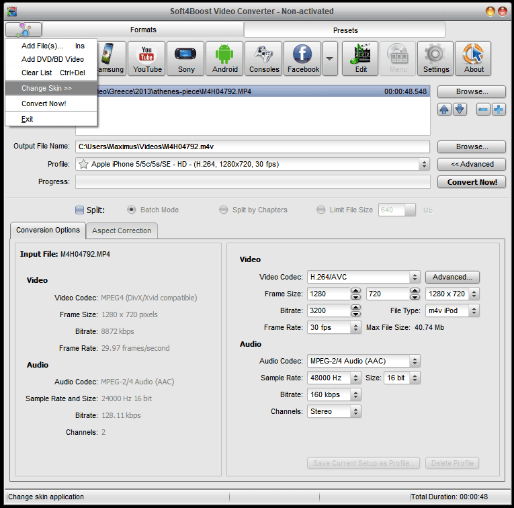Click the red close orb

pyautogui.click(x=503, y=11)
